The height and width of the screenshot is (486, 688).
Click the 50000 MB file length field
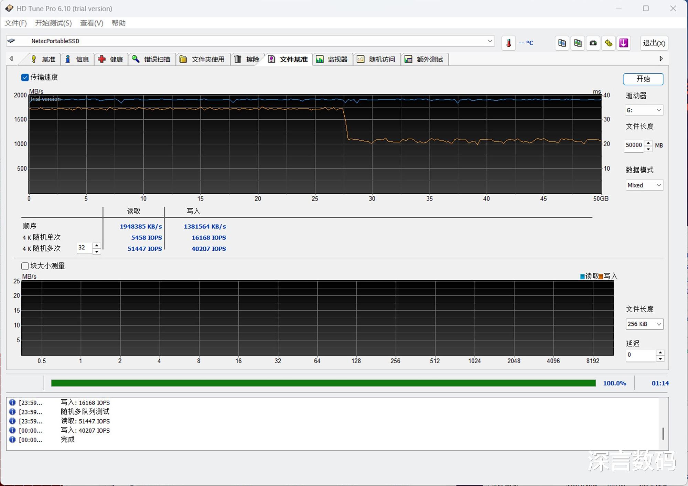[634, 145]
